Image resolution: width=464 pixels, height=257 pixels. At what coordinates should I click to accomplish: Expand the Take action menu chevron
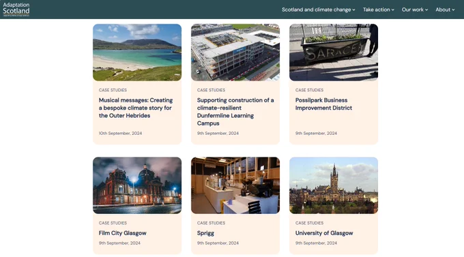point(392,10)
